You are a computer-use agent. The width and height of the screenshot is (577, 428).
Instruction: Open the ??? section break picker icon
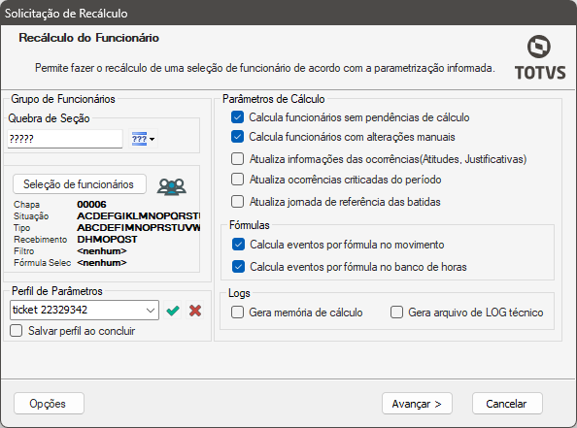(143, 139)
